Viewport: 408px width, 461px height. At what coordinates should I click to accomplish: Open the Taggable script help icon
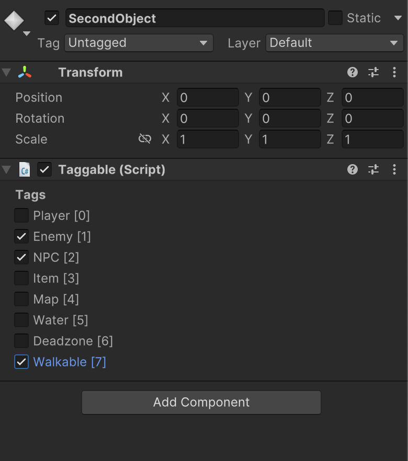[x=352, y=169]
